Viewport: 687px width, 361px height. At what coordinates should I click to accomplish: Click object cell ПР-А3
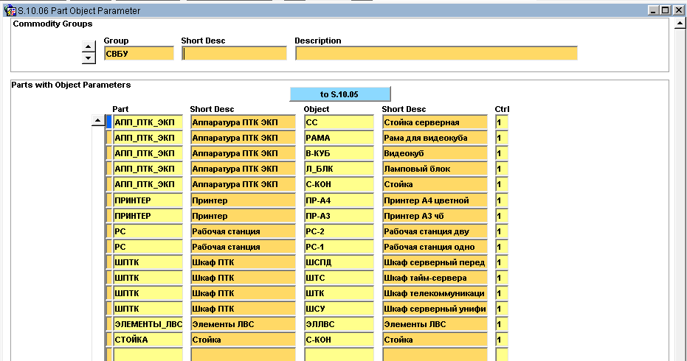tap(339, 216)
